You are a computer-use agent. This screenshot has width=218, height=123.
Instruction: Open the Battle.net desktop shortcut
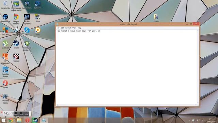tap(38, 4)
